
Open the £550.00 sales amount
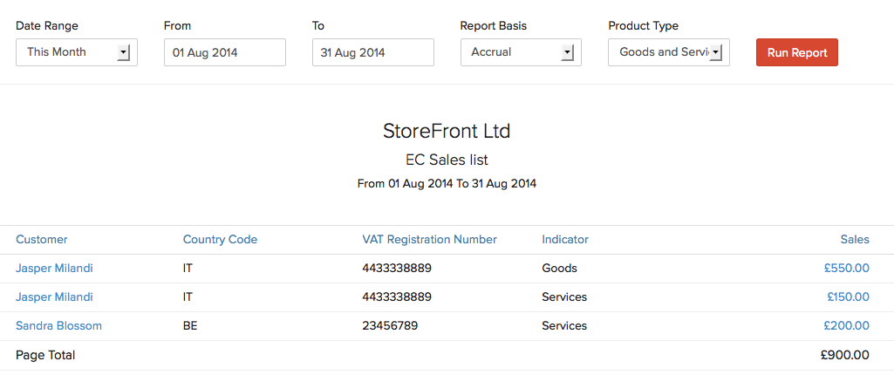[x=846, y=269]
